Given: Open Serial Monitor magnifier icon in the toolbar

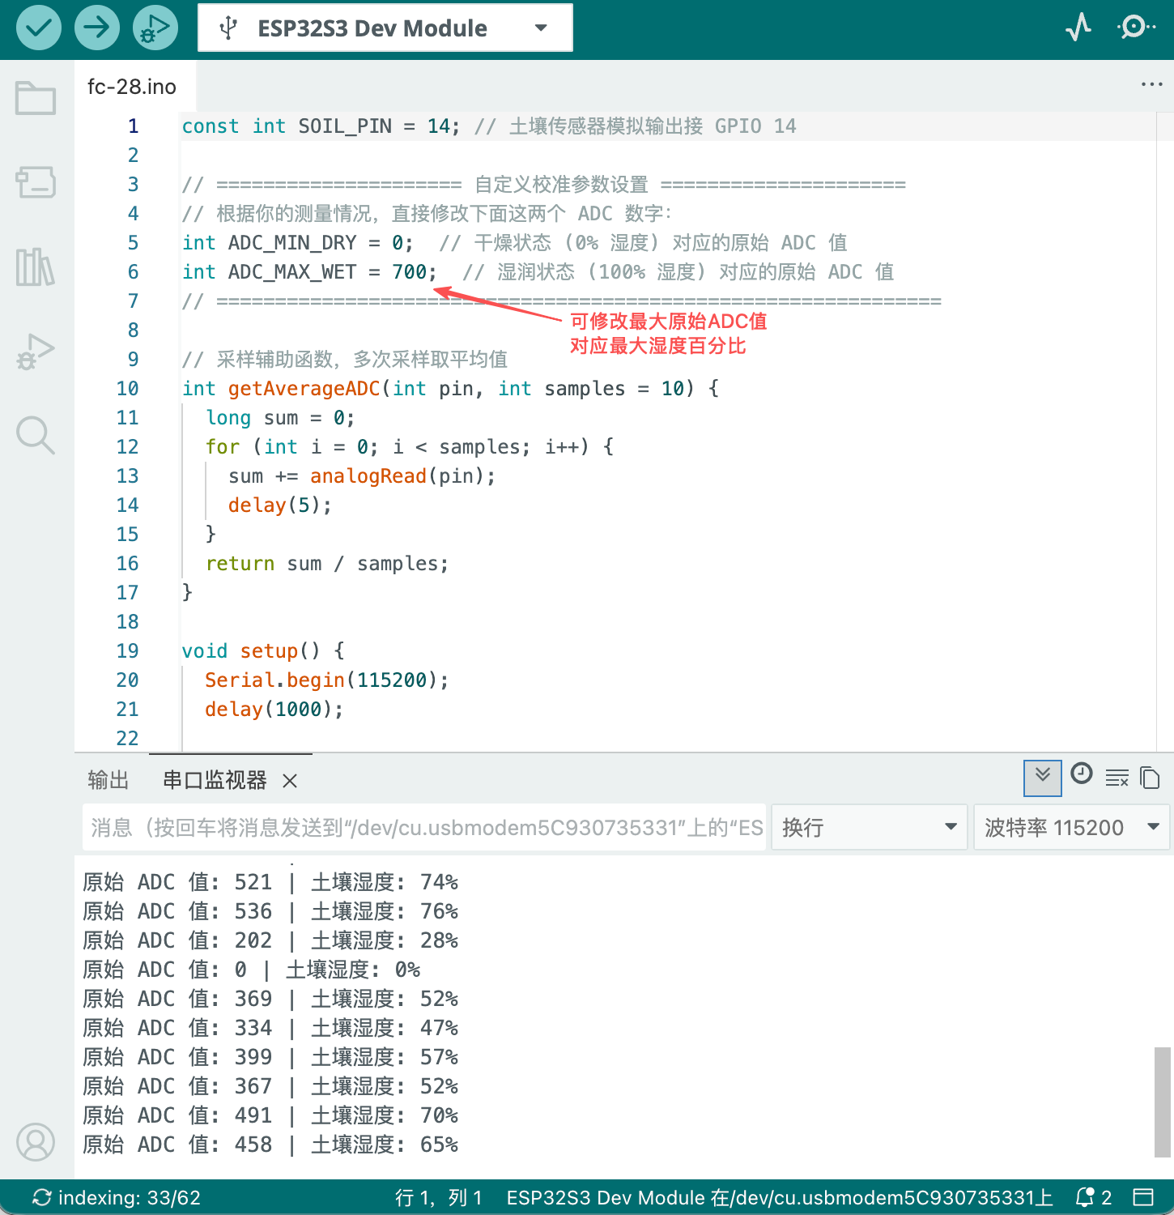Looking at the screenshot, I should coord(1137,28).
